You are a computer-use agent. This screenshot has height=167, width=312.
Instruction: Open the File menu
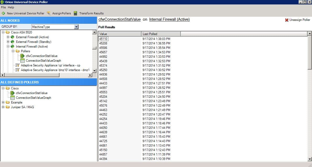[3, 7]
